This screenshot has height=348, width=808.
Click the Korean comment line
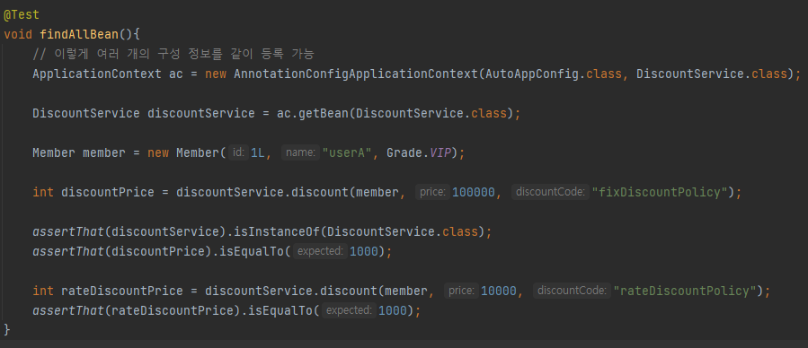[173, 54]
